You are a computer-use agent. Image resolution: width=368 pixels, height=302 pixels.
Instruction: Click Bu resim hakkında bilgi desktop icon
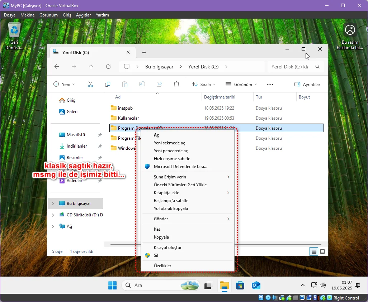[350, 36]
